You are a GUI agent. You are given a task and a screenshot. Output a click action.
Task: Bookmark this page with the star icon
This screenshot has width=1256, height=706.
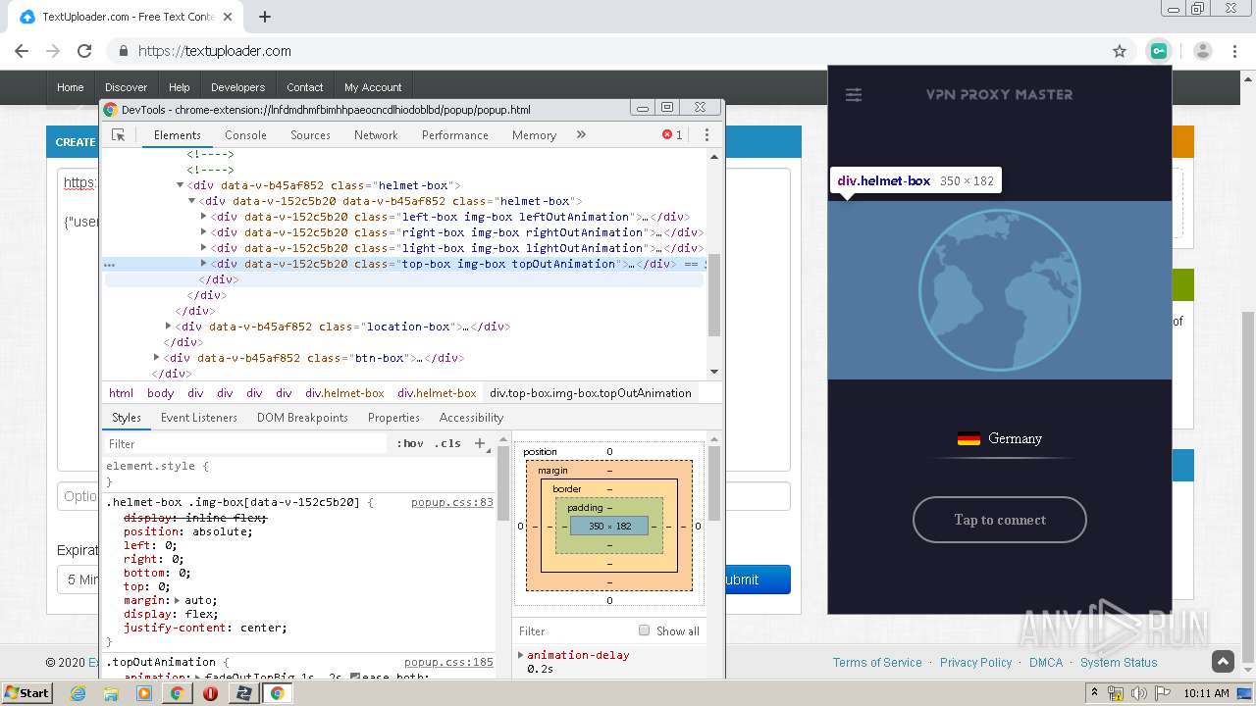[1120, 51]
